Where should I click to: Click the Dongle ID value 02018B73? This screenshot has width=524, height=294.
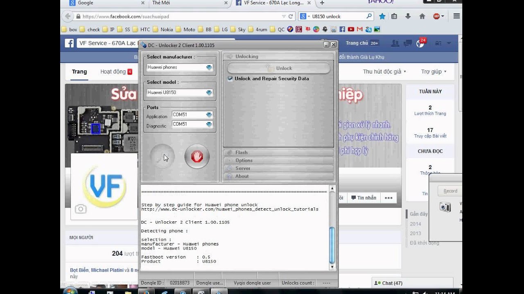(x=180, y=283)
